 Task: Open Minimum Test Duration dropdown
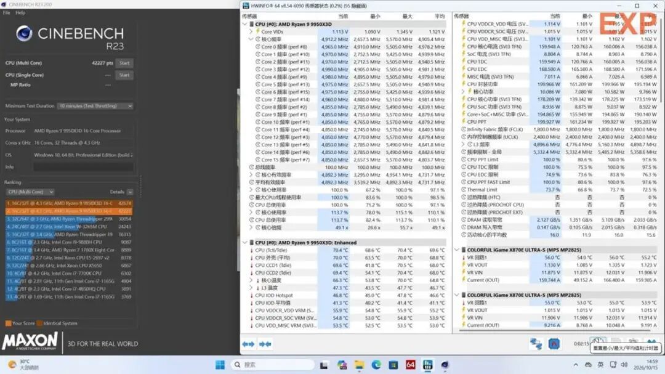tap(95, 106)
